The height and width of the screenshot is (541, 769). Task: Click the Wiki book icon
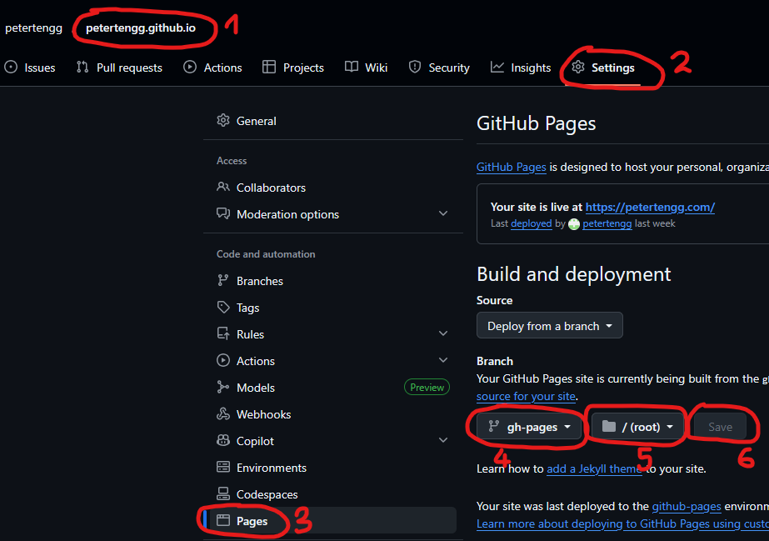point(352,68)
